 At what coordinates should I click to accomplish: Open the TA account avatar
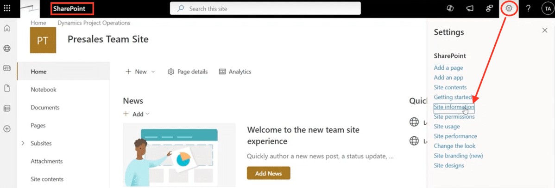[x=548, y=8]
